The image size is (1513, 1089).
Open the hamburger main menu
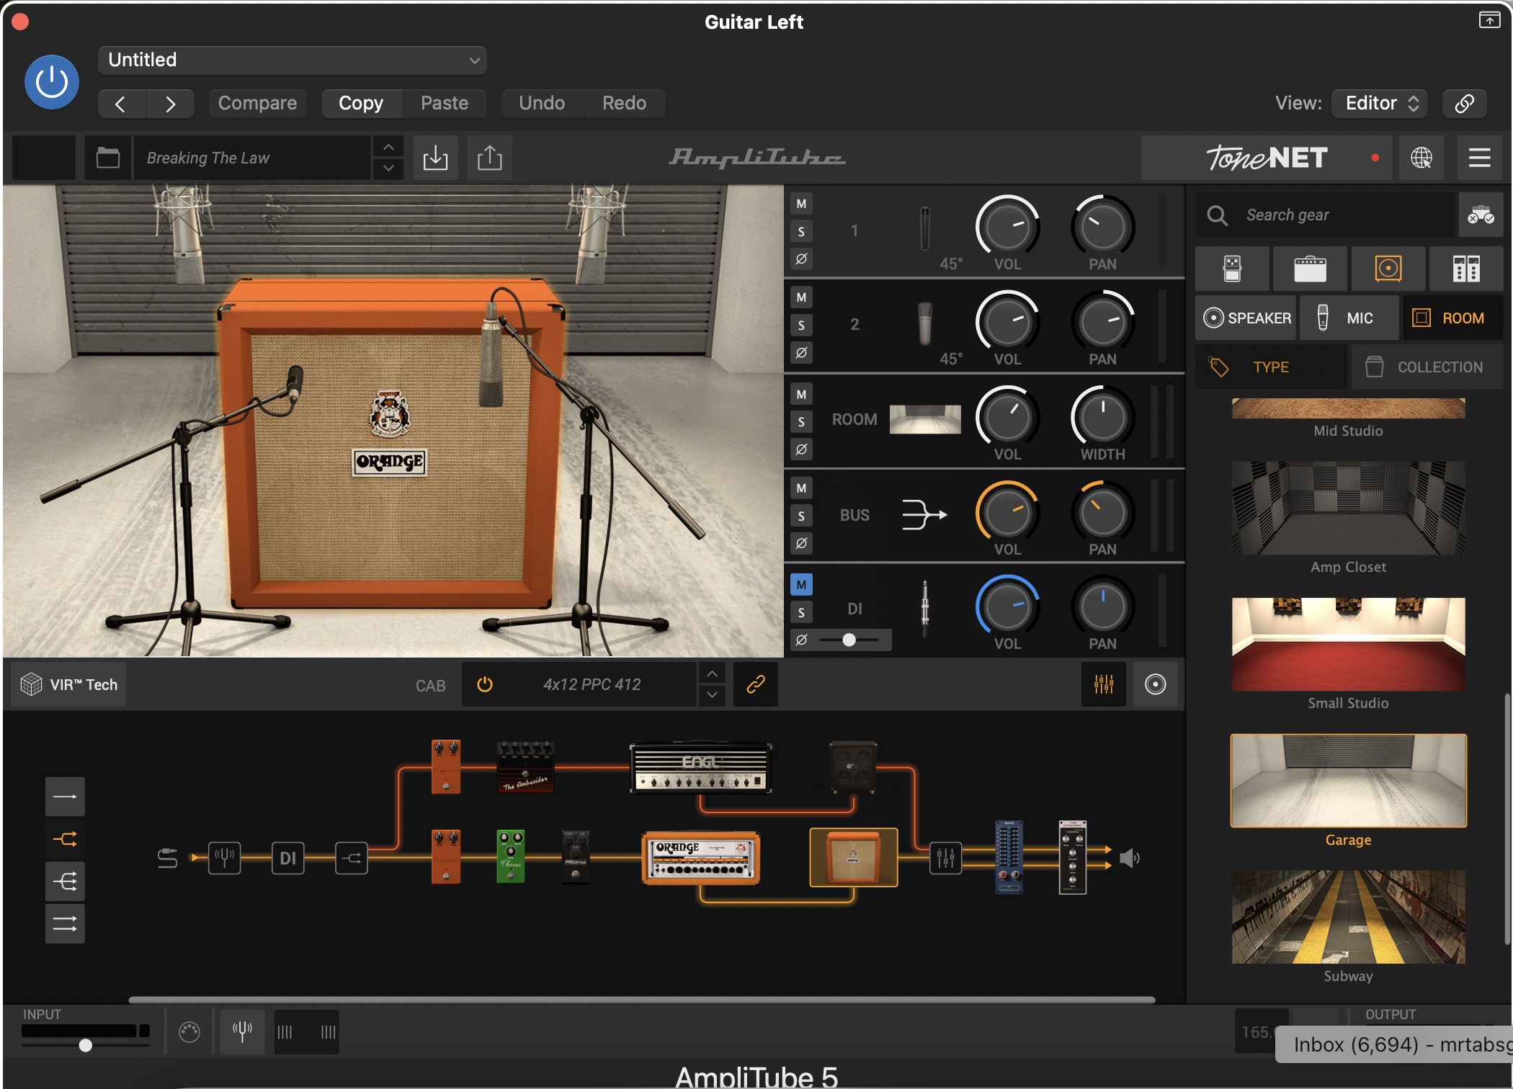click(1480, 157)
